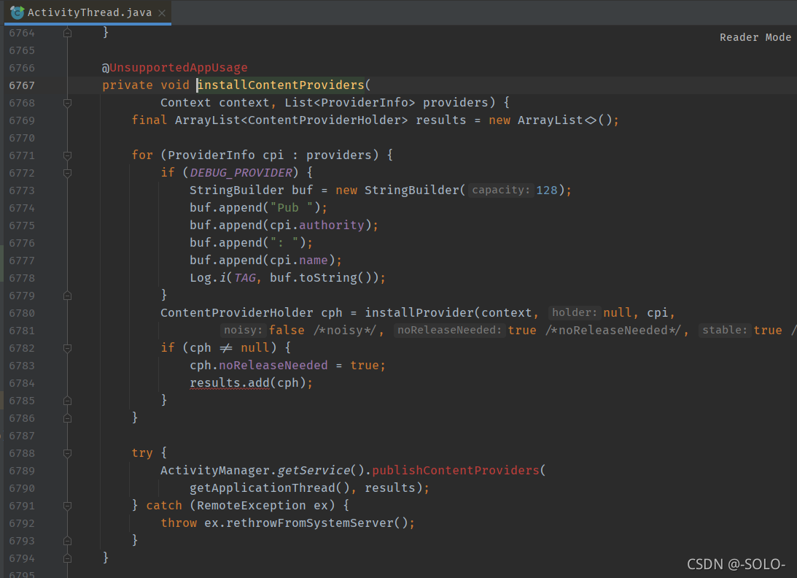This screenshot has width=797, height=578.
Task: Click the capacity: parameter hint
Action: click(x=501, y=190)
